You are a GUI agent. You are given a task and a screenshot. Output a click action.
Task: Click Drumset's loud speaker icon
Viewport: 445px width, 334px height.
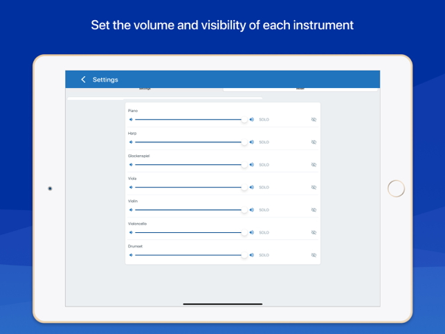[252, 255]
